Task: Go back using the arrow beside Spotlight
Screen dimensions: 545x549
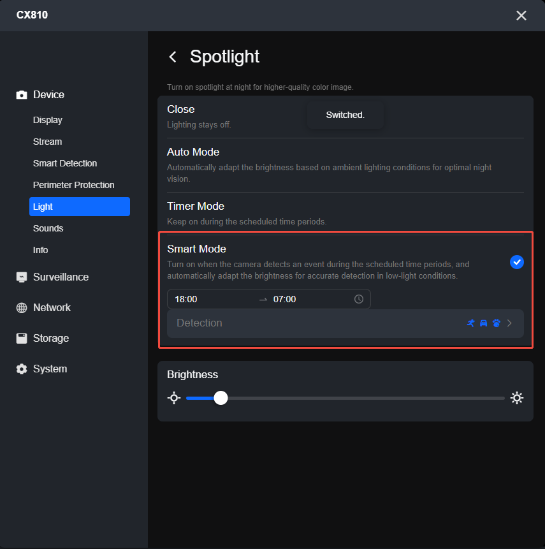Action: coord(173,57)
